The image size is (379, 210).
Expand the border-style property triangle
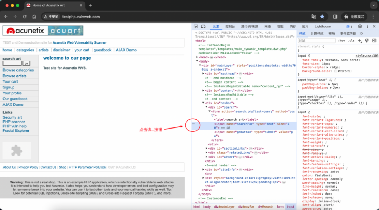coord(327,67)
